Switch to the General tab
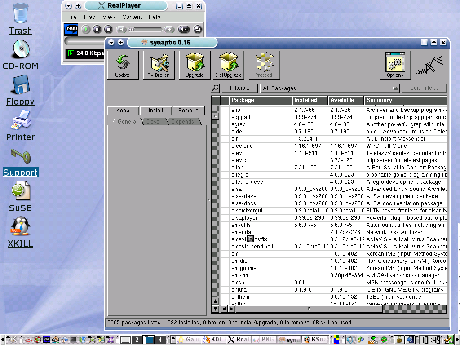The width and height of the screenshot is (460, 345). [127, 121]
